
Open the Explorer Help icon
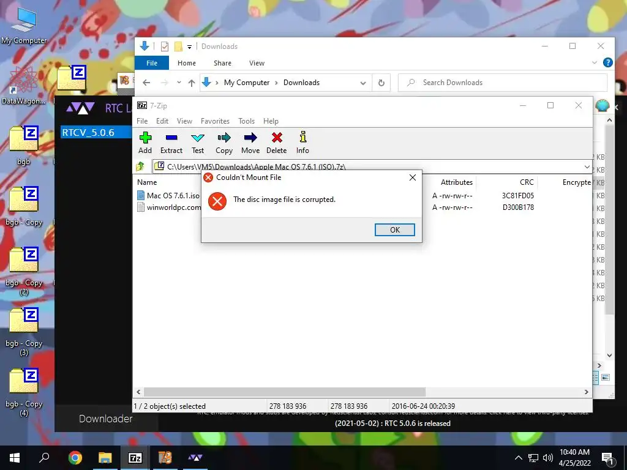(608, 63)
